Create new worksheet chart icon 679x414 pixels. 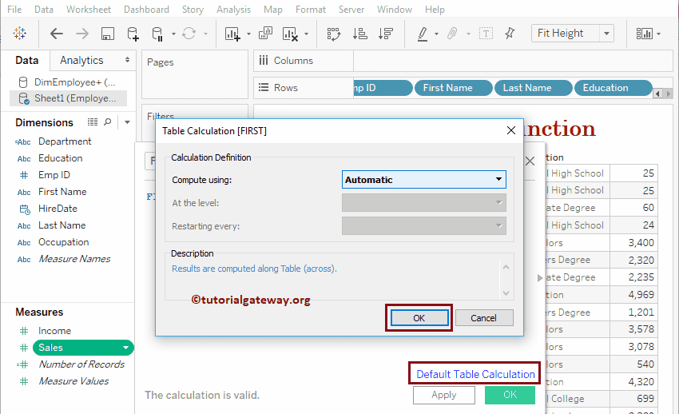(232, 34)
